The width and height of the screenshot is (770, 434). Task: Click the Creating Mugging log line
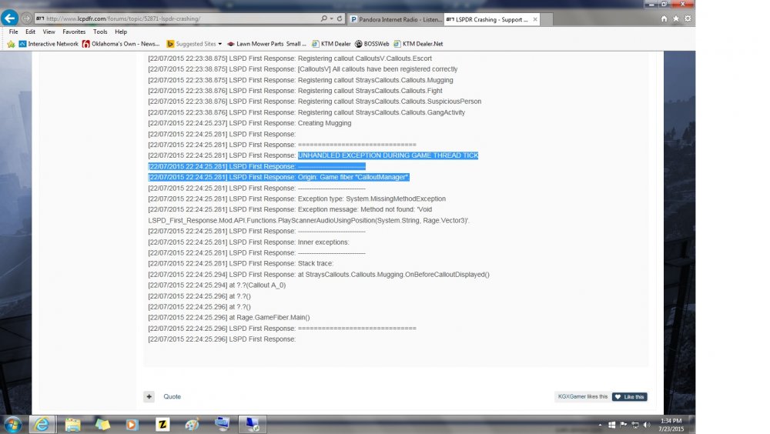tap(249, 123)
